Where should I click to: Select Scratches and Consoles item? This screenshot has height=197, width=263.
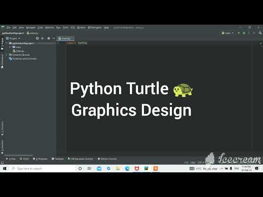(23, 59)
